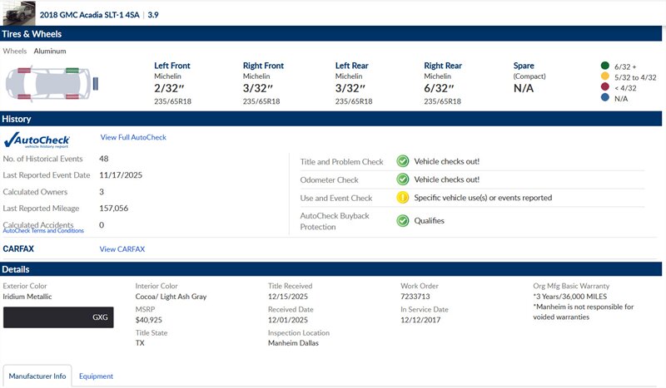Switch to the Manufacturer Info tab
This screenshot has height=388, width=666.
[37, 376]
